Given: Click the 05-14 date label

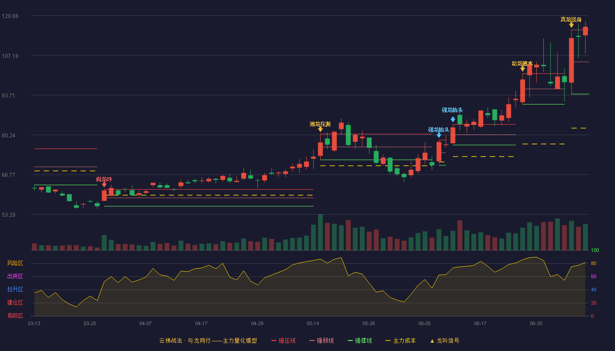Looking at the screenshot, I should [313, 323].
